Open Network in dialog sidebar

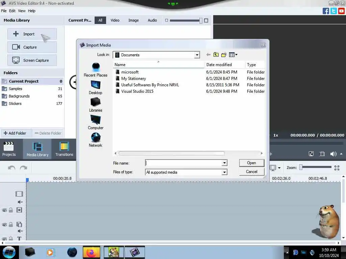click(96, 140)
